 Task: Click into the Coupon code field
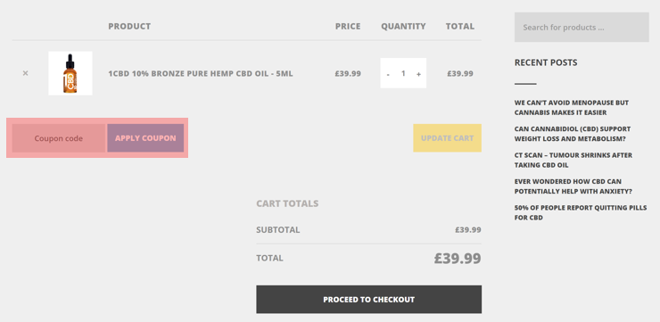(59, 138)
